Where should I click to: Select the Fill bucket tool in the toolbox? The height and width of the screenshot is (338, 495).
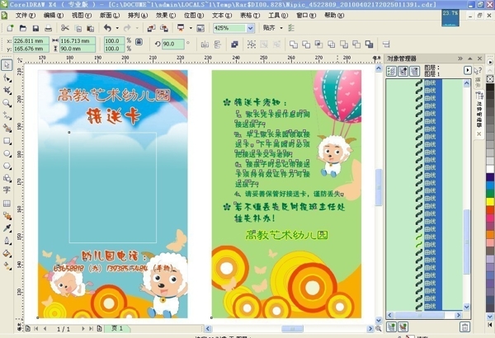(7, 253)
